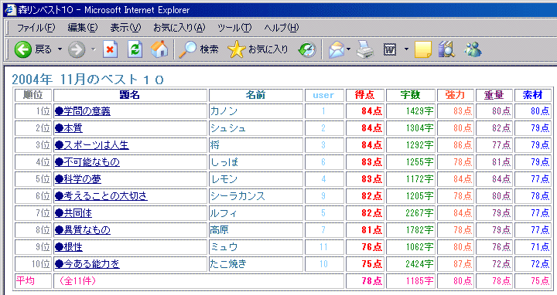Click the Forward arrow button
The height and width of the screenshot is (295, 557).
click(77, 49)
